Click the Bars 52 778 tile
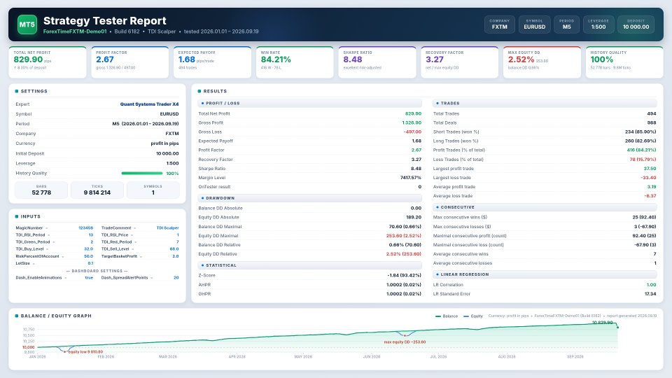The width and height of the screenshot is (672, 378). 41,190
